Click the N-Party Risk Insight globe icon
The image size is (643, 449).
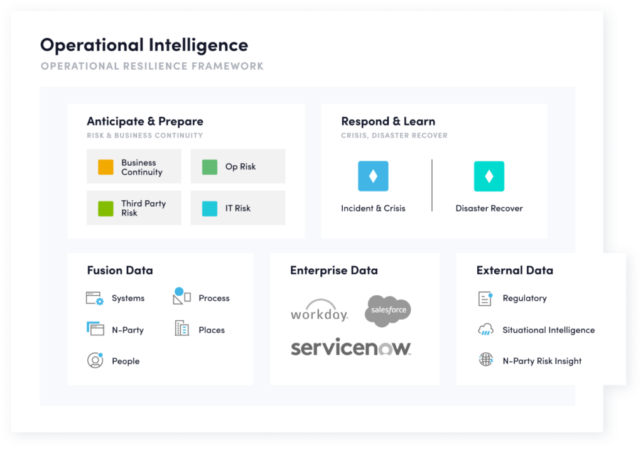484,360
